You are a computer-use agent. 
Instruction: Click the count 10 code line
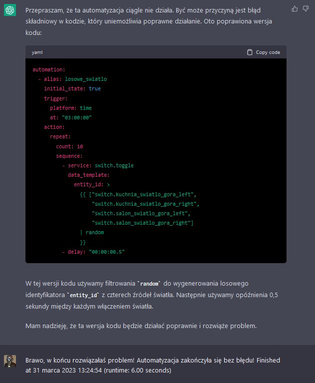coord(69,146)
